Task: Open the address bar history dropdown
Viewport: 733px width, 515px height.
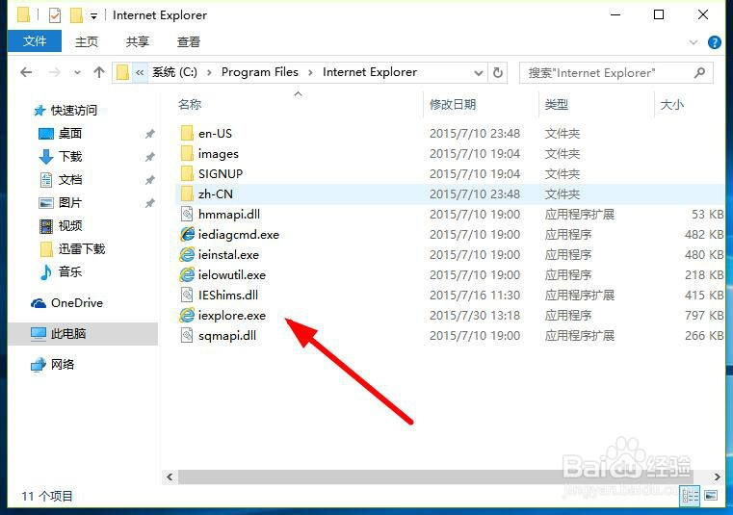Action: [x=478, y=73]
